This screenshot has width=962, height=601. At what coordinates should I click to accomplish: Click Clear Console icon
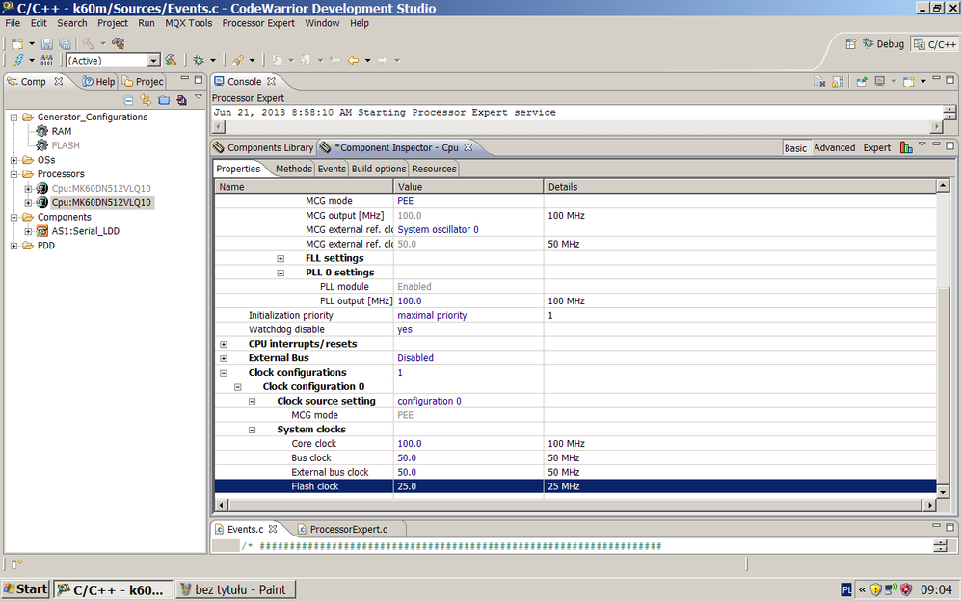pos(819,82)
